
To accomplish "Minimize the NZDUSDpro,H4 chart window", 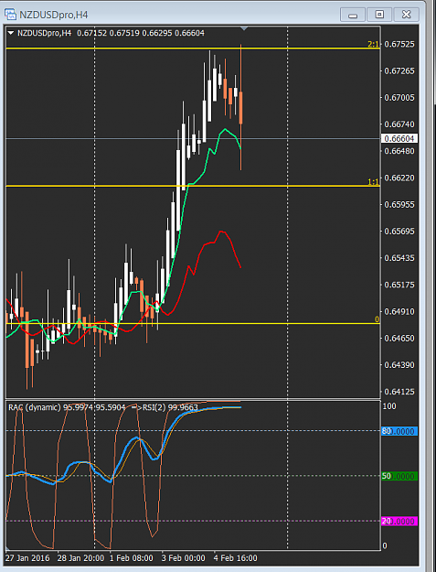I will click(352, 15).
